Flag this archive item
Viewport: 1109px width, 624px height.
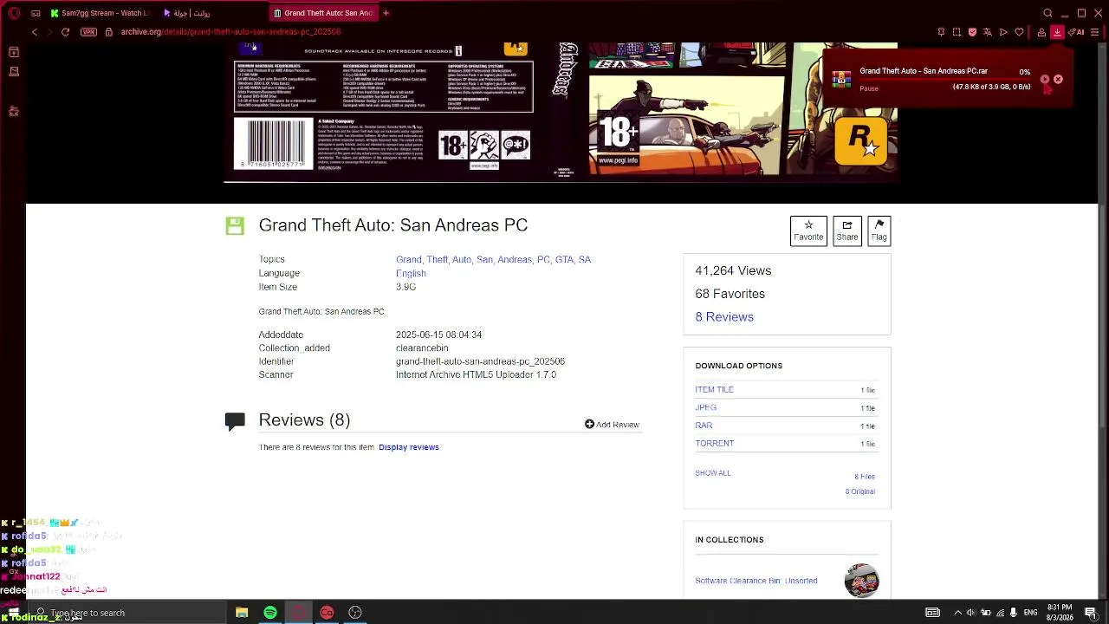coord(879,231)
